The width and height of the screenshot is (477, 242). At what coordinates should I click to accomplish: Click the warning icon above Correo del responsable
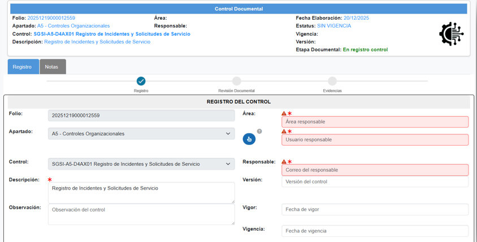(x=284, y=162)
